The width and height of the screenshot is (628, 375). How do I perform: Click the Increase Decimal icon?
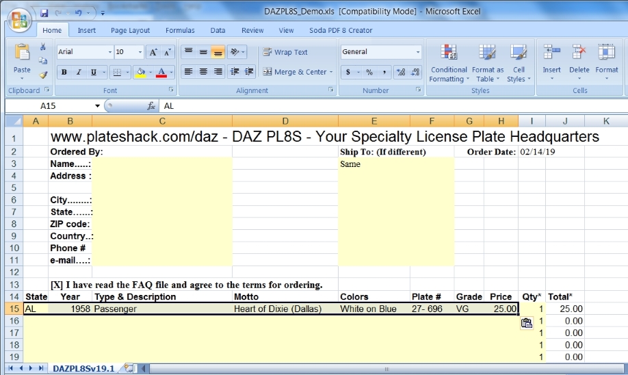401,72
